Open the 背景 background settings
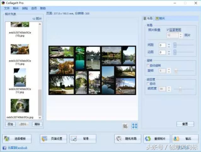 tap(83, 138)
